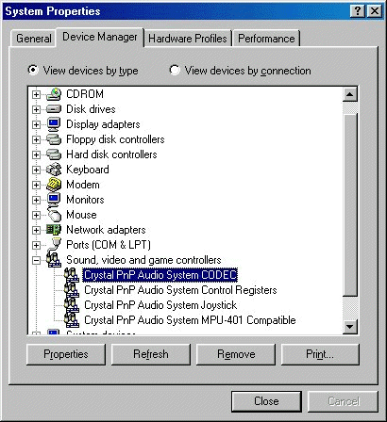
Task: Click the icon beside Crystal PnP Audio System CODEC
Action: 72,275
